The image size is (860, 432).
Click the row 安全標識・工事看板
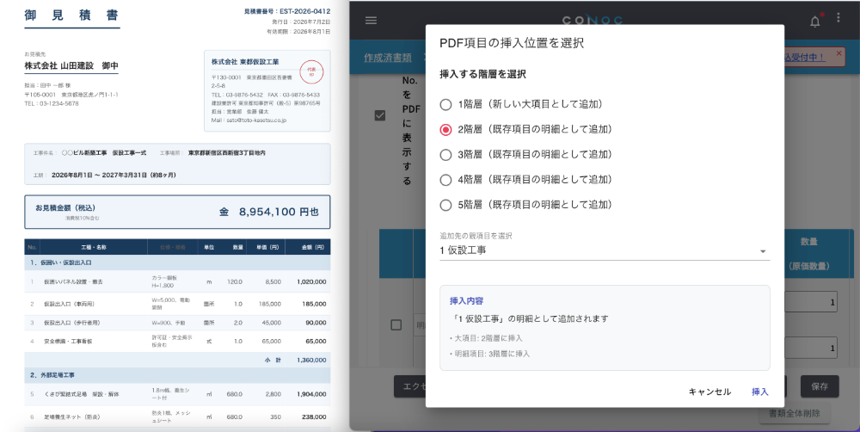tap(177, 342)
